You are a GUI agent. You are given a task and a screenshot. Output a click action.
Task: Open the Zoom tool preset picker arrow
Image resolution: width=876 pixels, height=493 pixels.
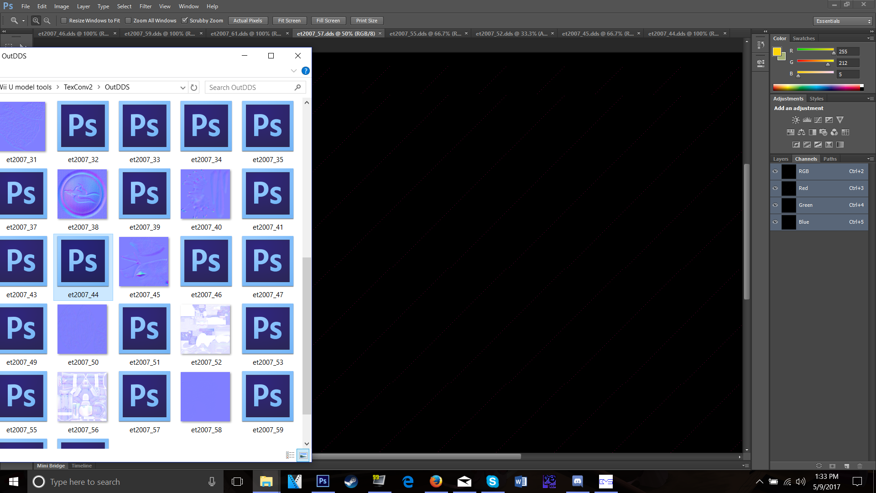(23, 21)
